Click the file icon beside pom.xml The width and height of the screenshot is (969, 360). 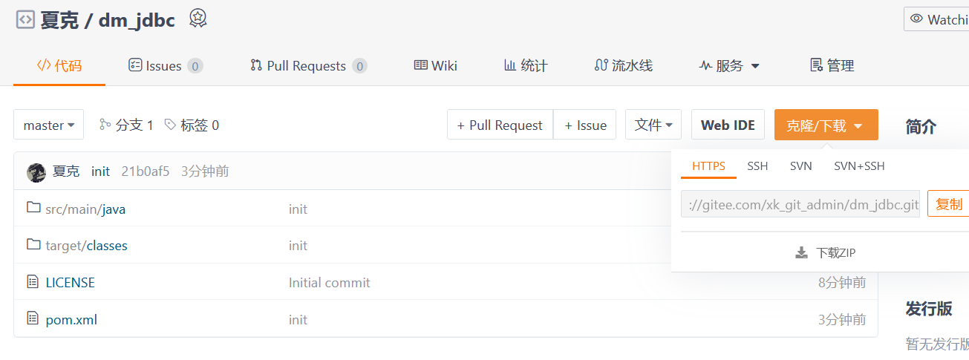click(x=33, y=319)
